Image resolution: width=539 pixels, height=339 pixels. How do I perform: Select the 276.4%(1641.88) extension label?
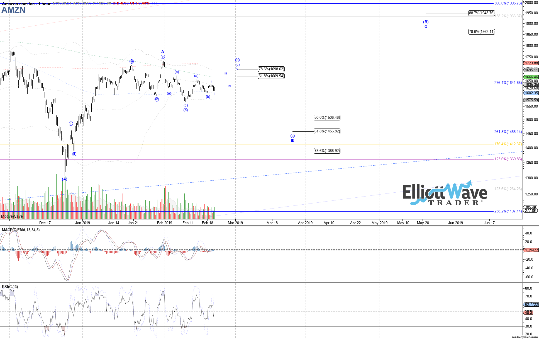[508, 83]
